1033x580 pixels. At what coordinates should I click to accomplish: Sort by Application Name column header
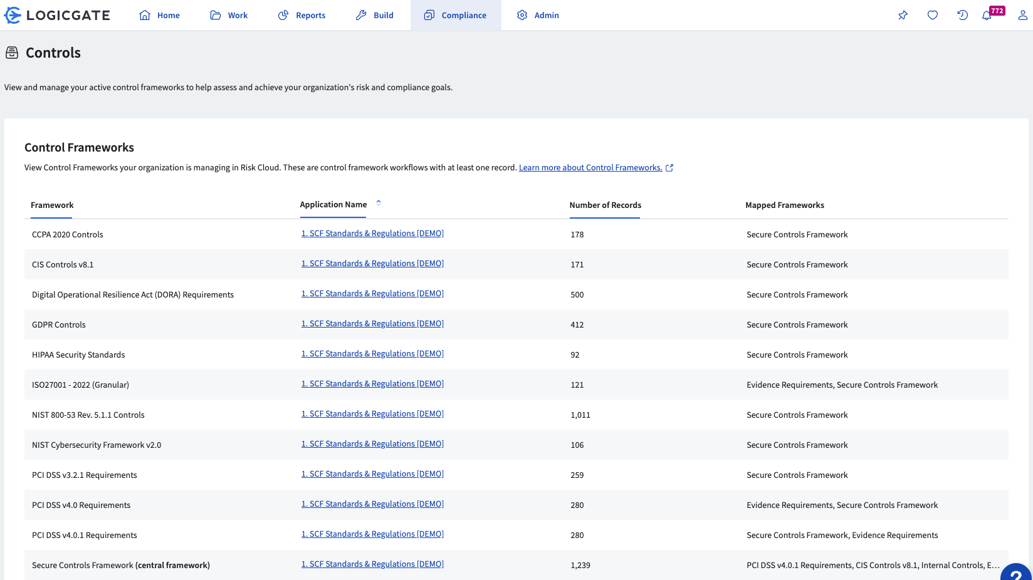[333, 204]
